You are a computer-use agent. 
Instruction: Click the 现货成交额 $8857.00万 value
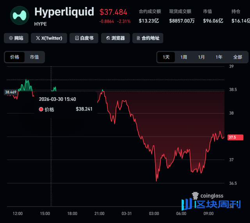182,21
